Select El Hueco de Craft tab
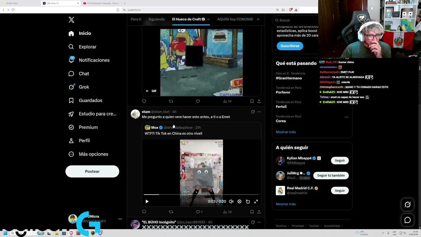421x237 pixels. (188, 19)
